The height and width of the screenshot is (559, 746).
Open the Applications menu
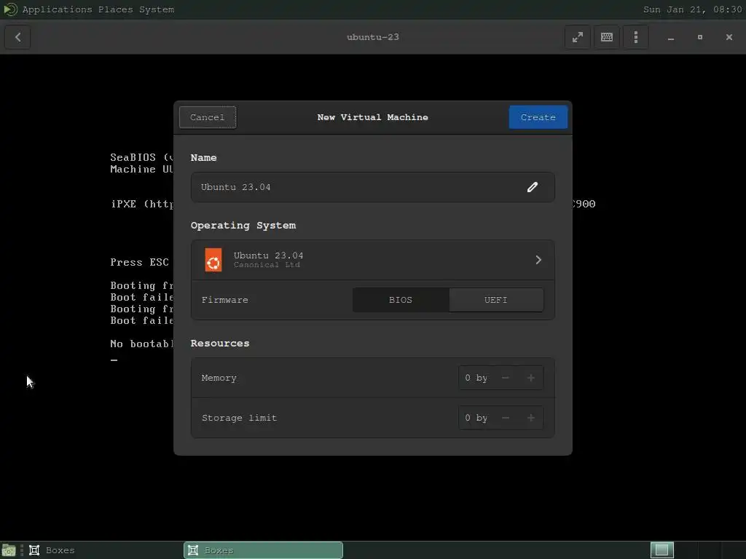[x=57, y=9]
